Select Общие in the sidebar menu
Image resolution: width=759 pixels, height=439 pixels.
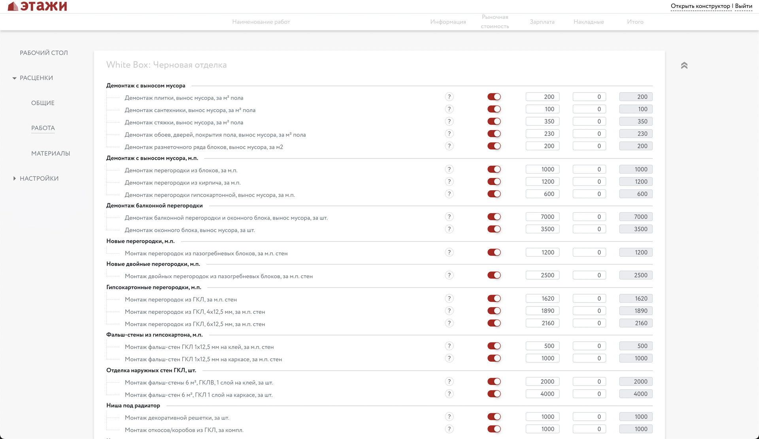coord(43,103)
